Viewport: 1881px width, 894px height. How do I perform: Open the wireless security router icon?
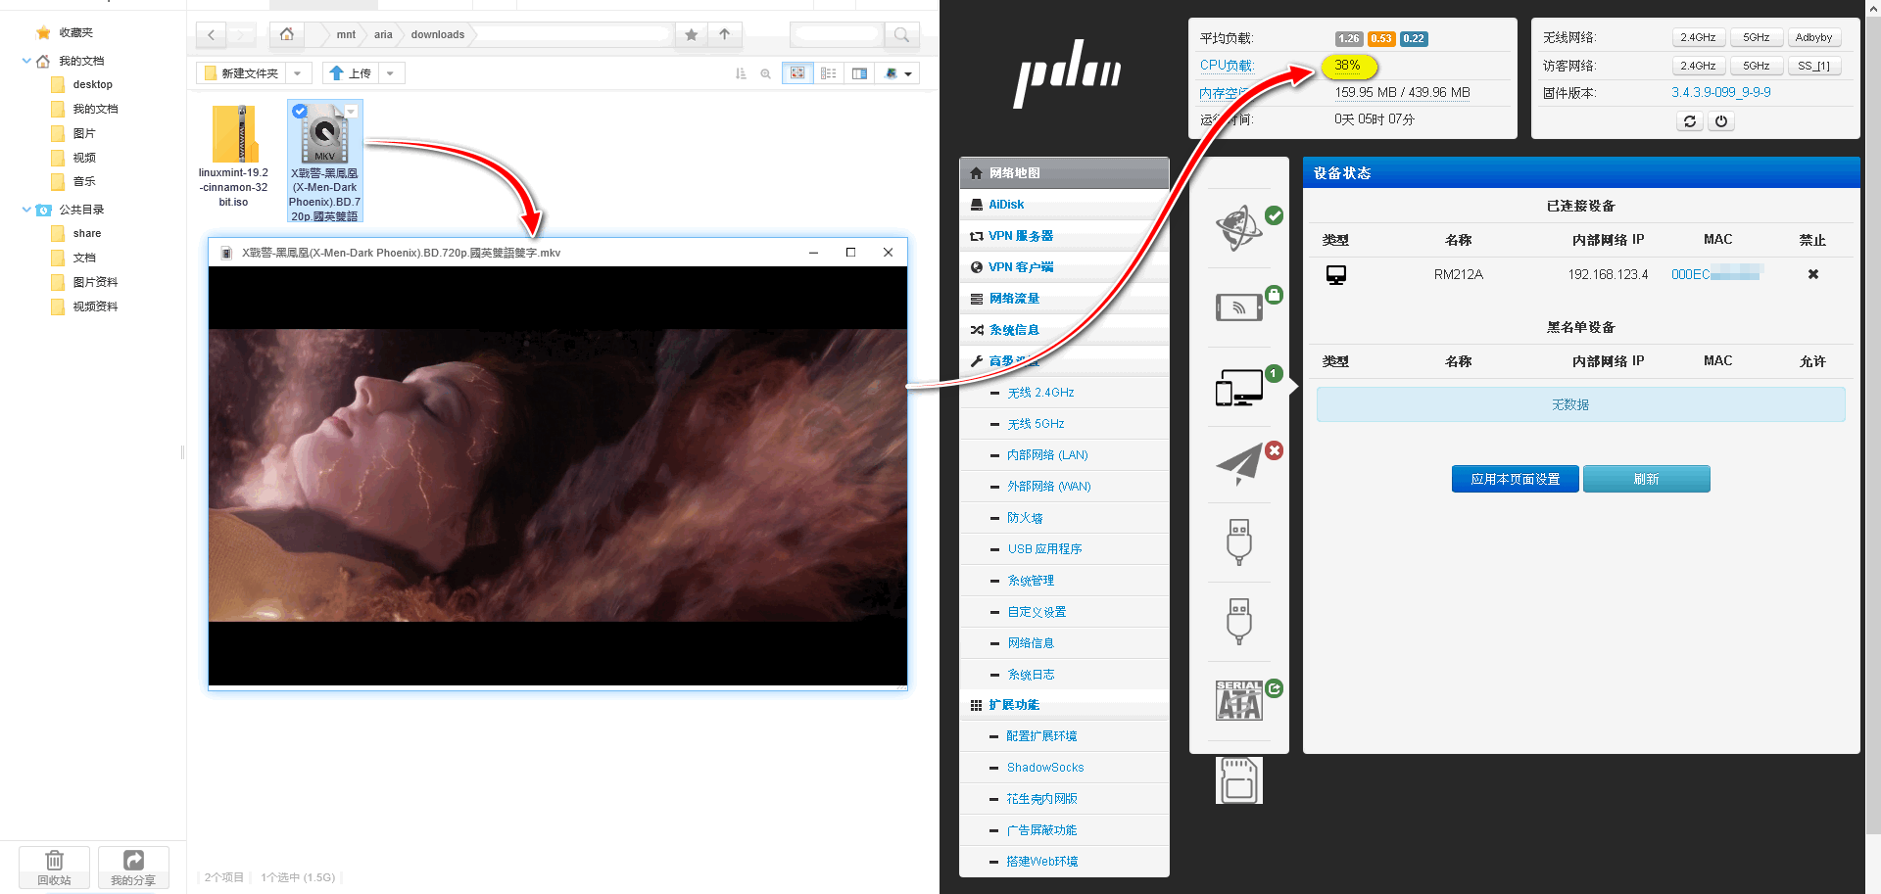click(x=1239, y=307)
